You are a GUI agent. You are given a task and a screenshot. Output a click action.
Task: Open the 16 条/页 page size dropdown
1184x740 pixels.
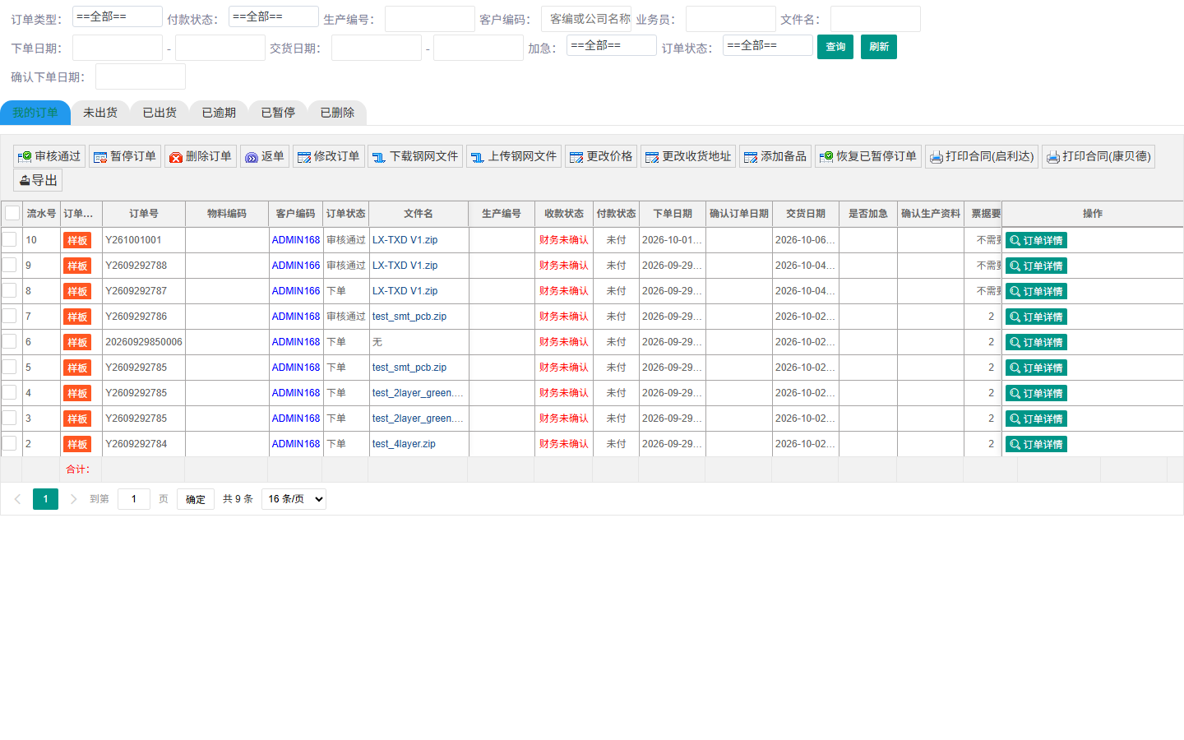coord(294,499)
